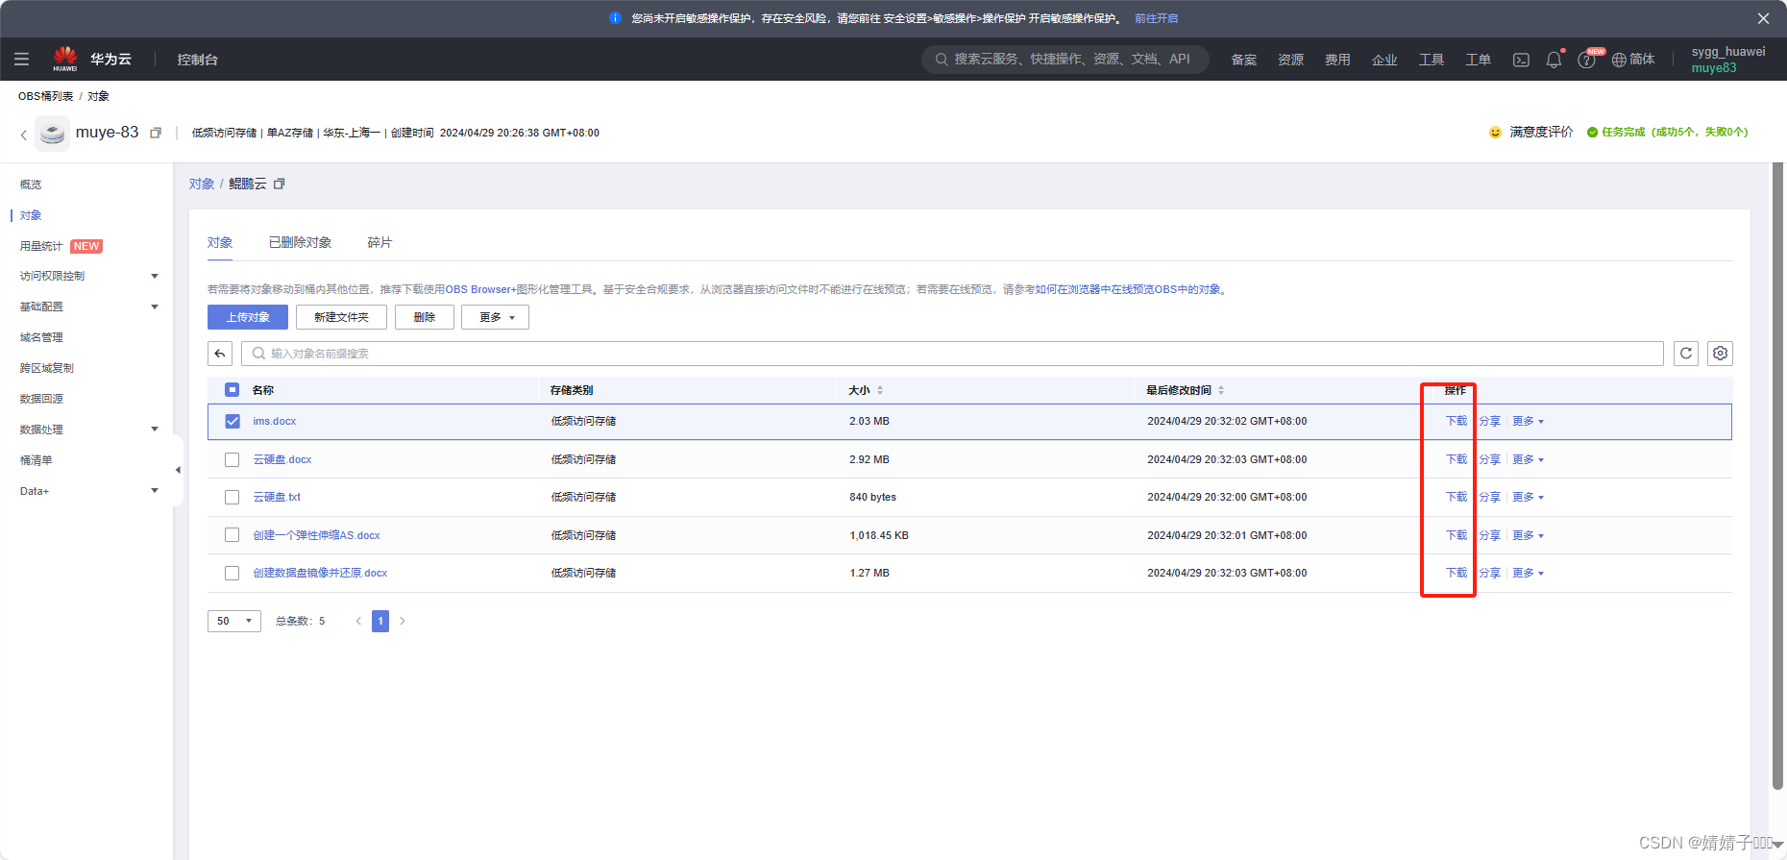Refresh the object list
Viewport: 1787px width, 860px height.
(x=1686, y=354)
